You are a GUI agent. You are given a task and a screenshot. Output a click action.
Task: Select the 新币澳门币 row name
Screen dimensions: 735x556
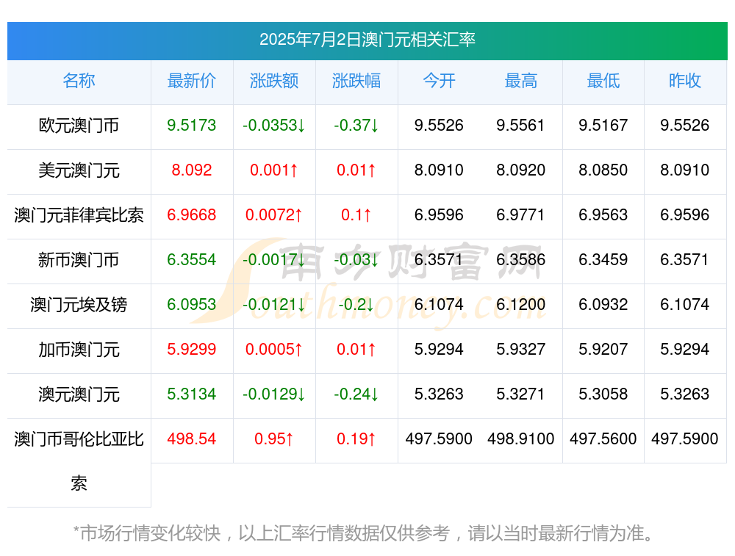click(79, 259)
